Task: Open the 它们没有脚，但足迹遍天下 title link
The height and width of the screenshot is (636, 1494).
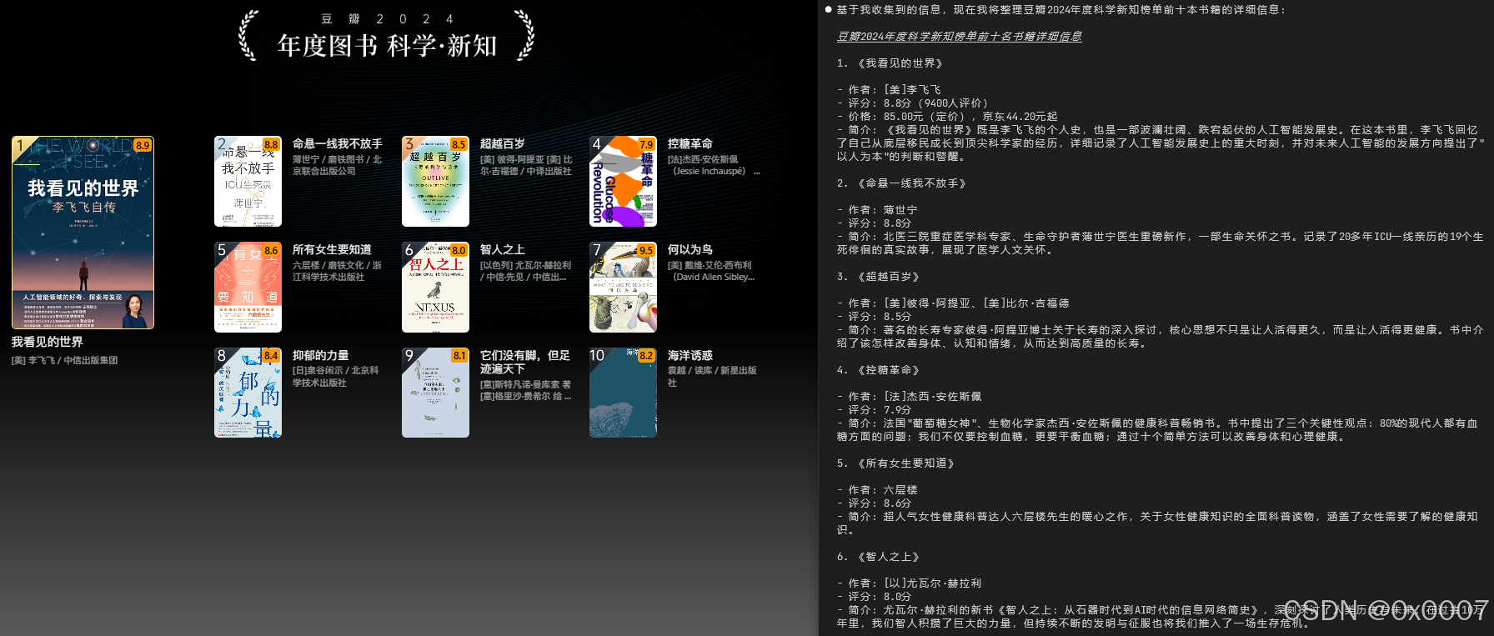Action: (x=525, y=362)
